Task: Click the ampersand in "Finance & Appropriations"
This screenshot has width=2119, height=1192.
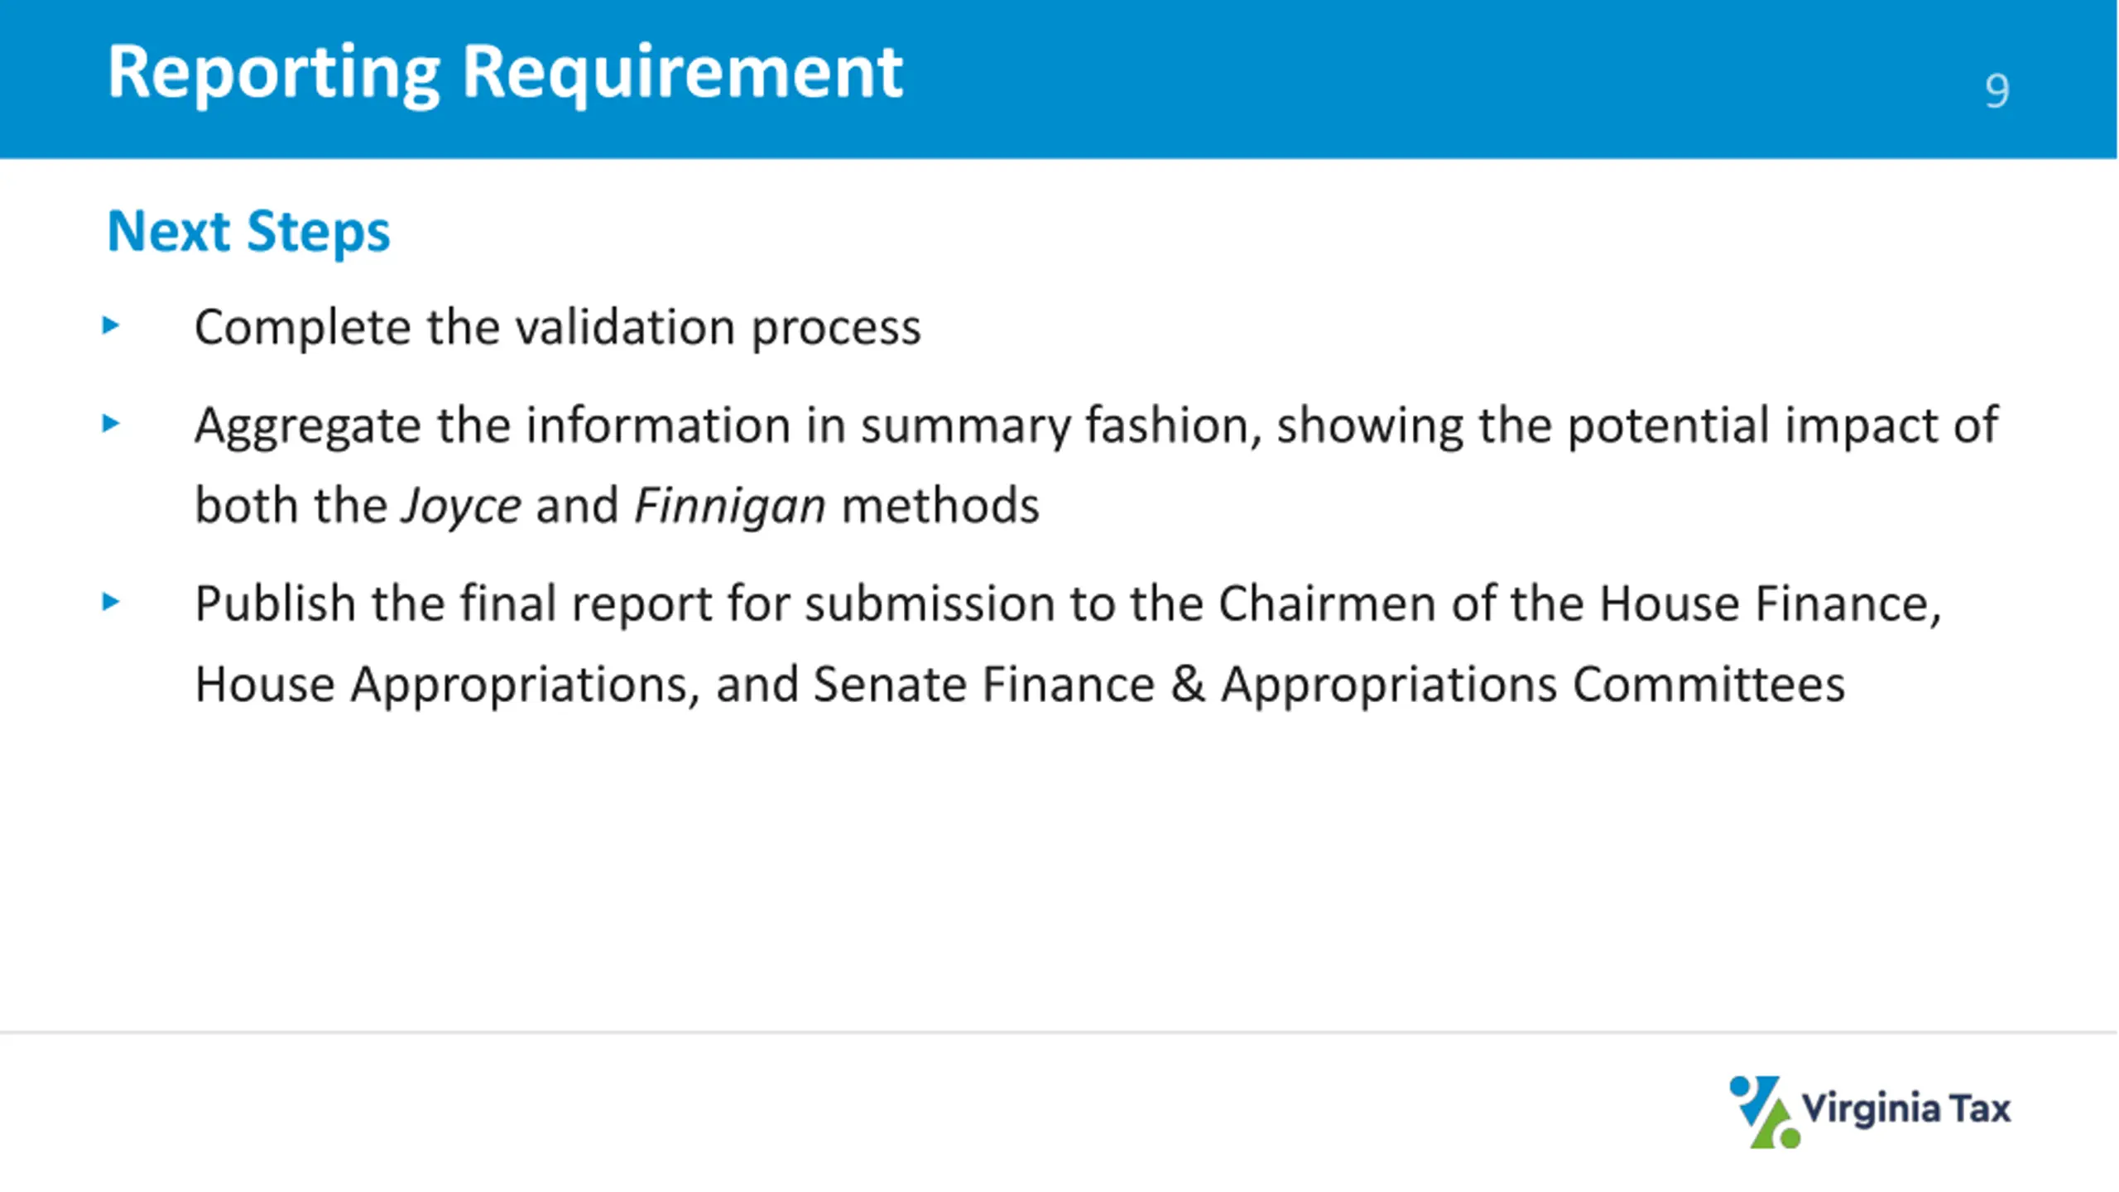Action: pos(1188,684)
